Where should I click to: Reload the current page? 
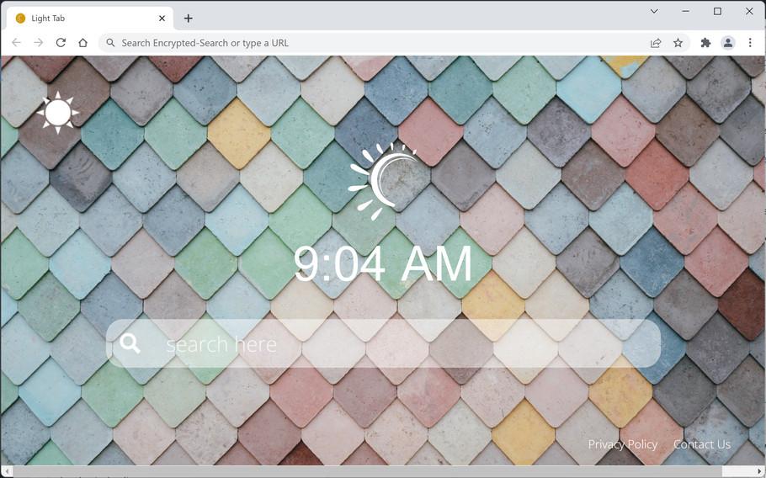[x=61, y=43]
